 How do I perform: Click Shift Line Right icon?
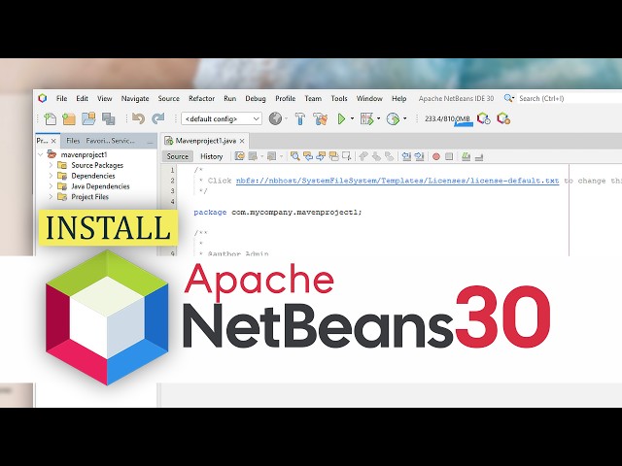(x=419, y=156)
